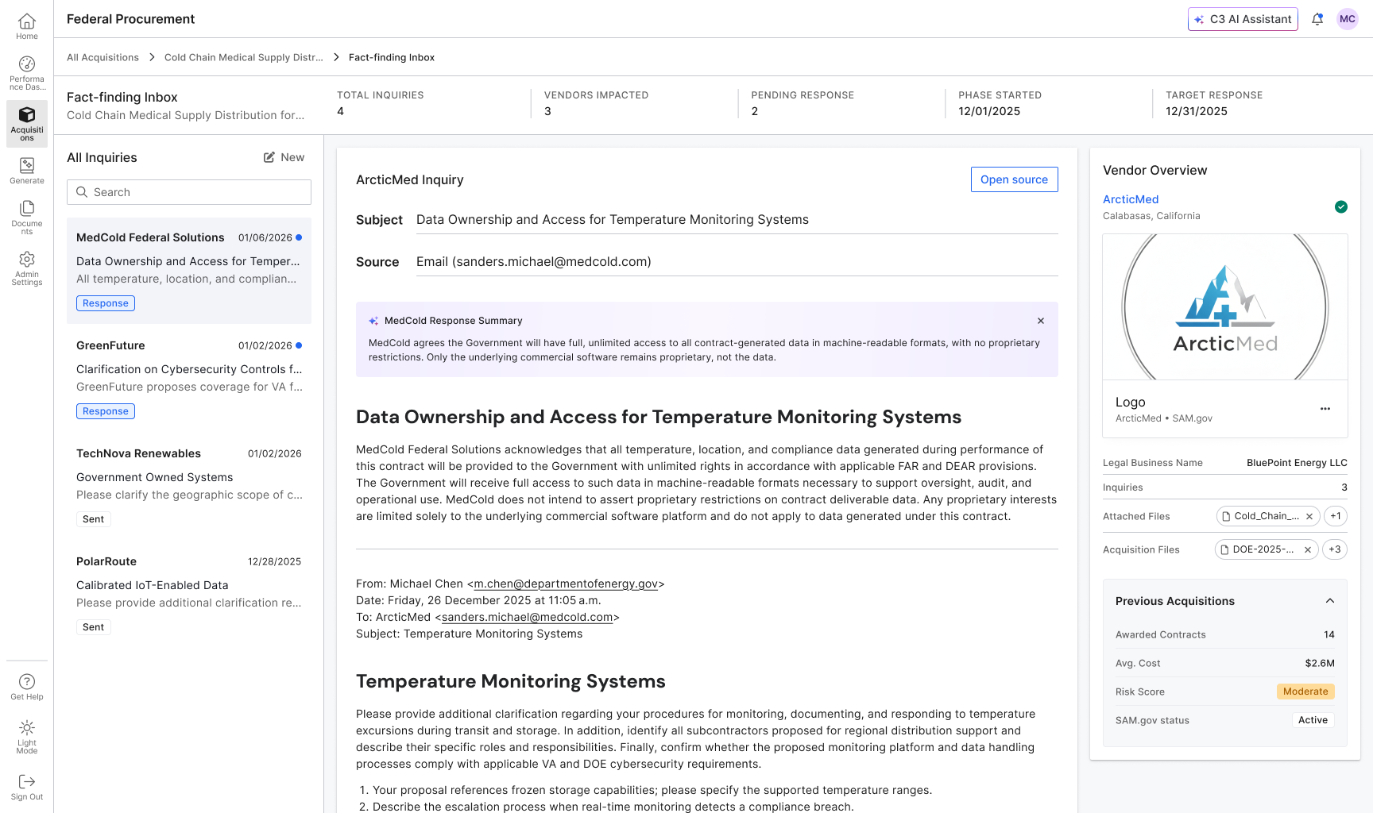1373x813 pixels.
Task: Click AI sparkle icon in Response Summary
Action: (373, 321)
